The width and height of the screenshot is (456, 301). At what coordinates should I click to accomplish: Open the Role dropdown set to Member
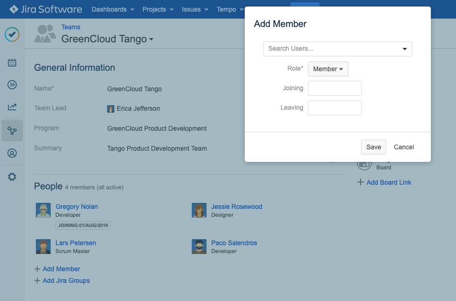pyautogui.click(x=328, y=69)
